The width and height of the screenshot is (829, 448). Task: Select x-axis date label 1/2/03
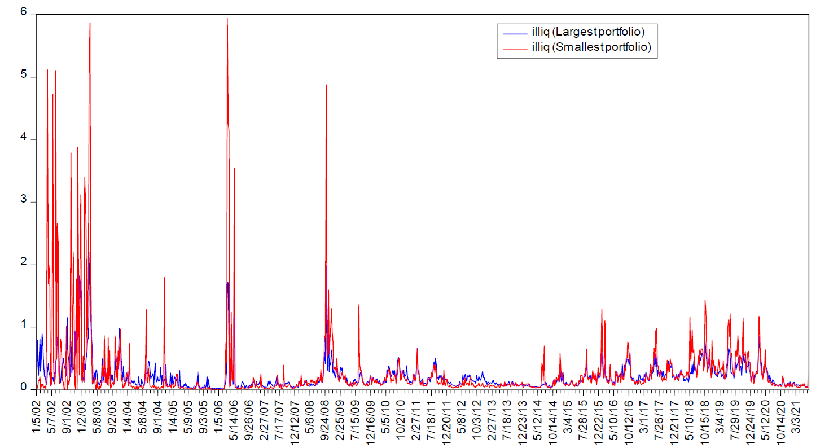tap(82, 416)
